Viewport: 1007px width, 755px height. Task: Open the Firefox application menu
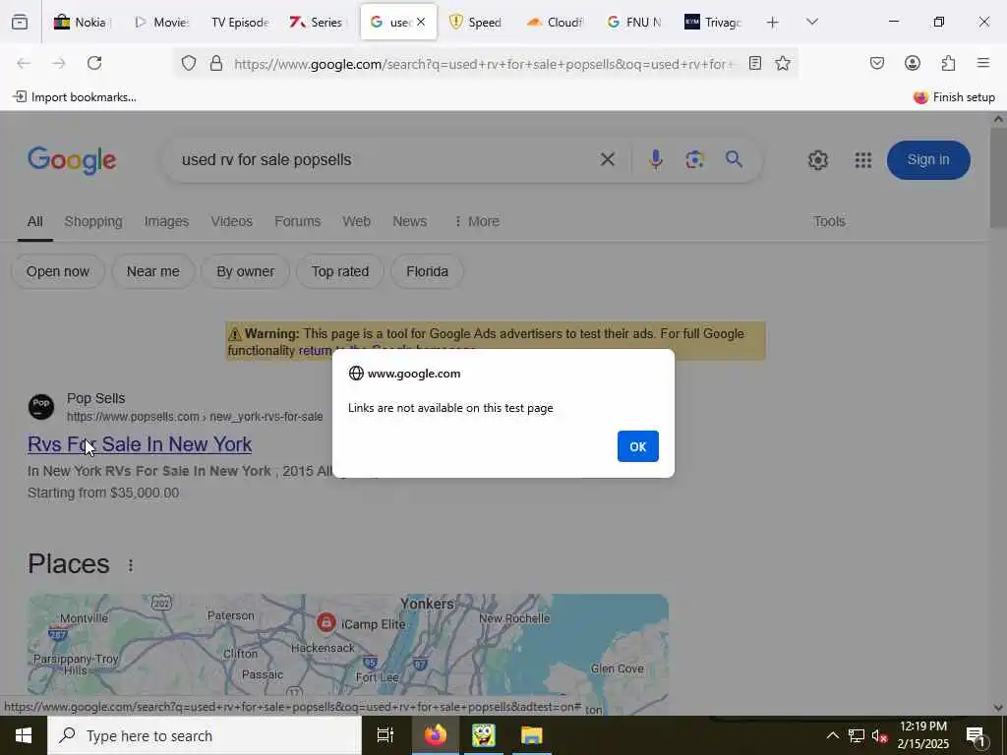[x=983, y=63]
